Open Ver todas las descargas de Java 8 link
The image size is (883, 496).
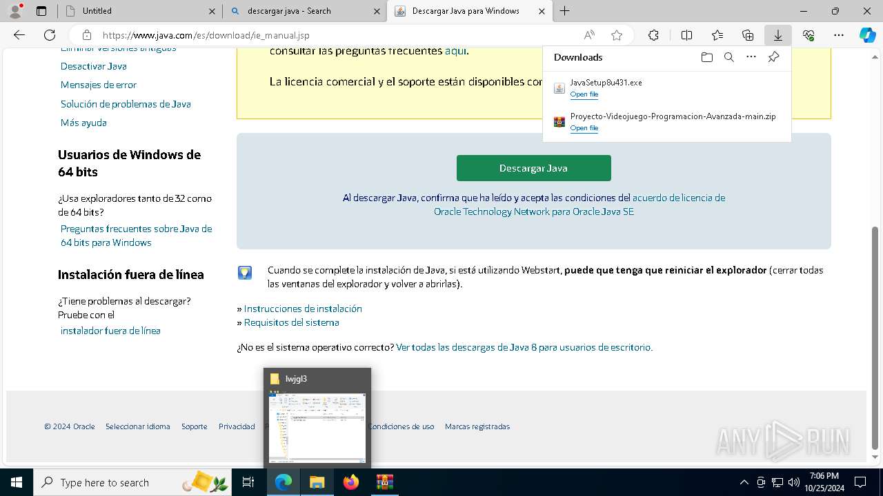coord(524,347)
